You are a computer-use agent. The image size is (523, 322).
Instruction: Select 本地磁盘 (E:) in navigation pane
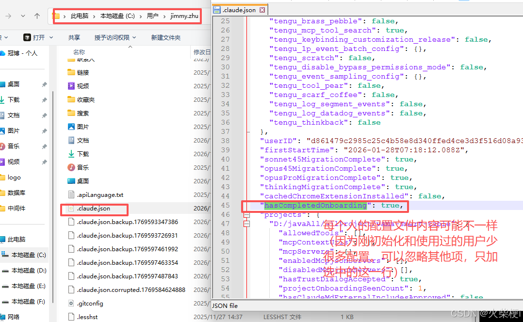coord(29,286)
